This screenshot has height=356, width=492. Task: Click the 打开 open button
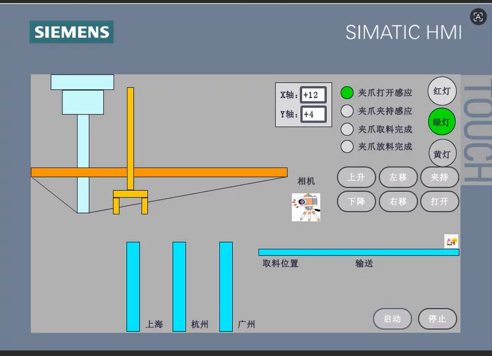(440, 201)
